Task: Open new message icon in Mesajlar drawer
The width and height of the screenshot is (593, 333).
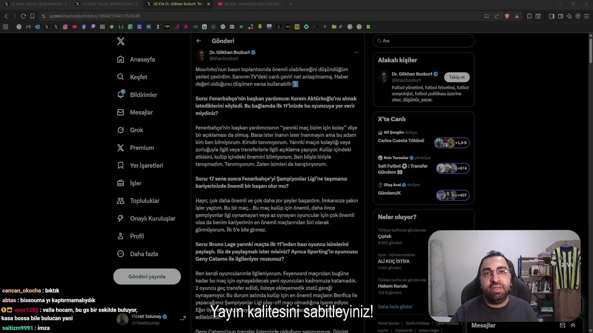Action: point(562,325)
